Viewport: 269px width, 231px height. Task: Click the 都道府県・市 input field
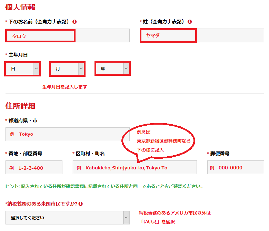(x=67, y=134)
